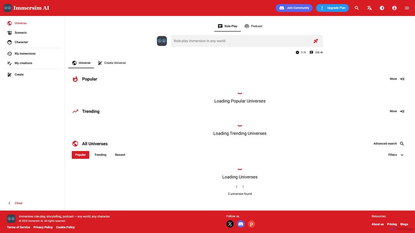Show More in the Trending section
Image resolution: width=415 pixels, height=233 pixels.
[x=397, y=111]
